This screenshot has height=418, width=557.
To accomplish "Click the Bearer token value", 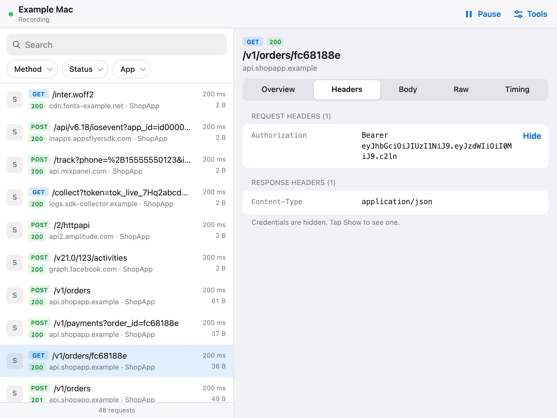I will point(437,146).
